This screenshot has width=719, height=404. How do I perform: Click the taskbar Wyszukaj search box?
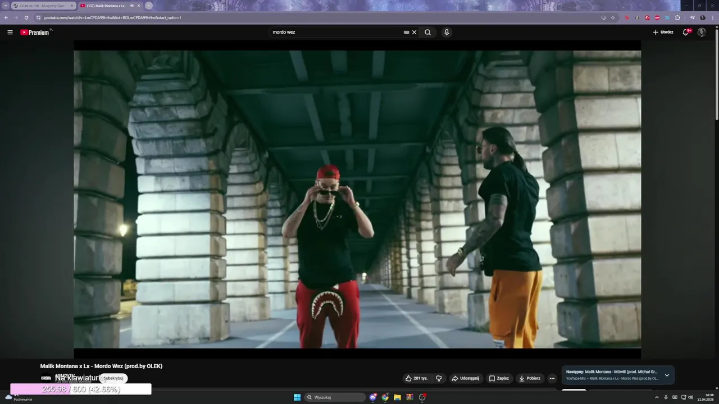(335, 397)
